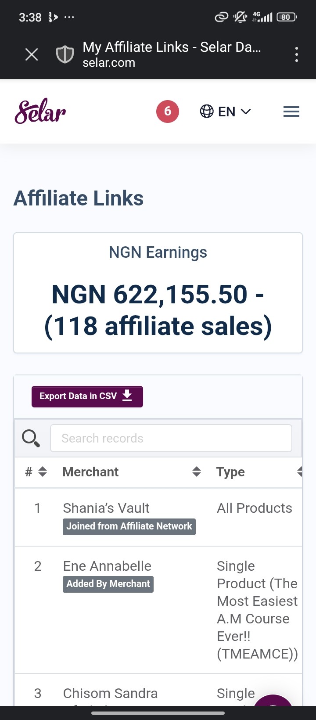Image resolution: width=316 pixels, height=720 pixels.
Task: Close the in-app browser tab
Action: click(x=32, y=54)
